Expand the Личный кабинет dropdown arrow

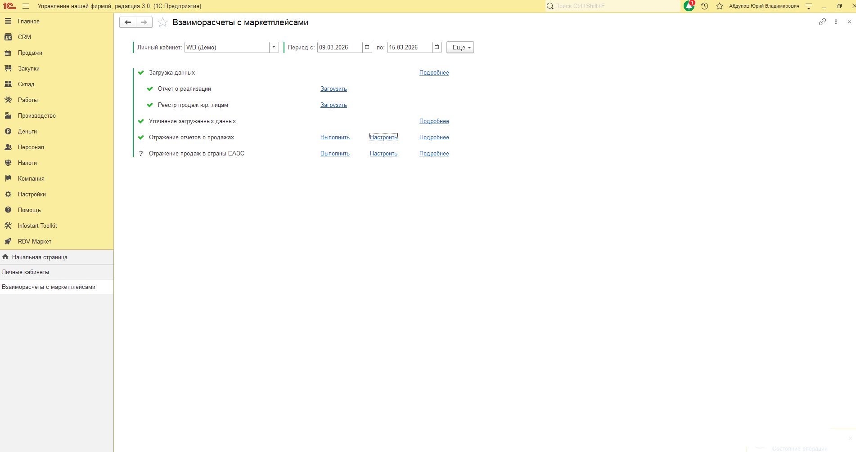(x=274, y=47)
